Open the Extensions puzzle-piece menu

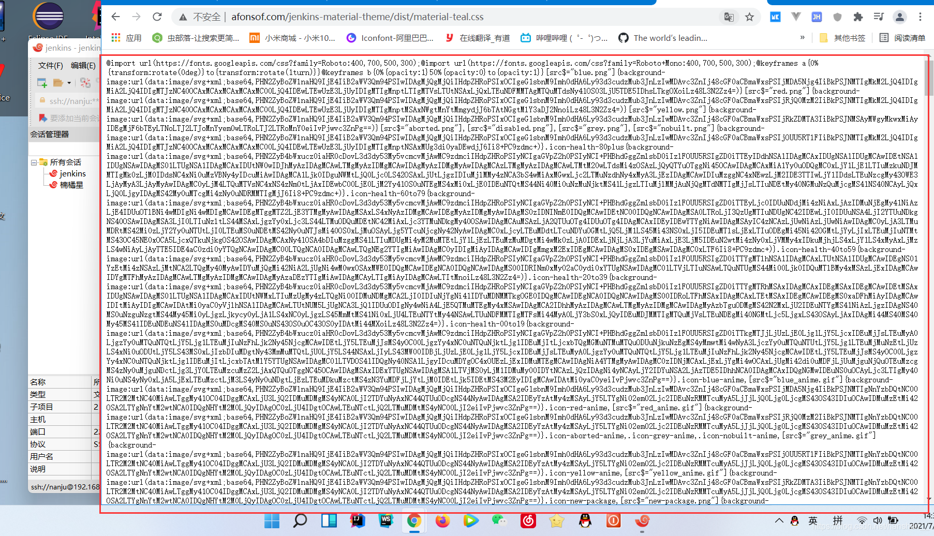click(x=858, y=17)
